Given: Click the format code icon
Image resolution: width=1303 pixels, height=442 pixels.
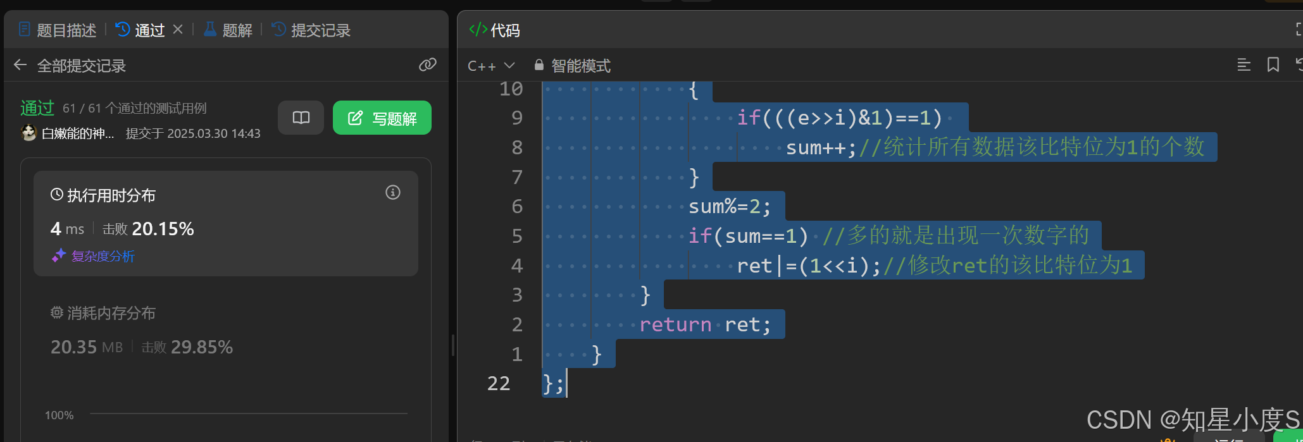Looking at the screenshot, I should (1244, 64).
